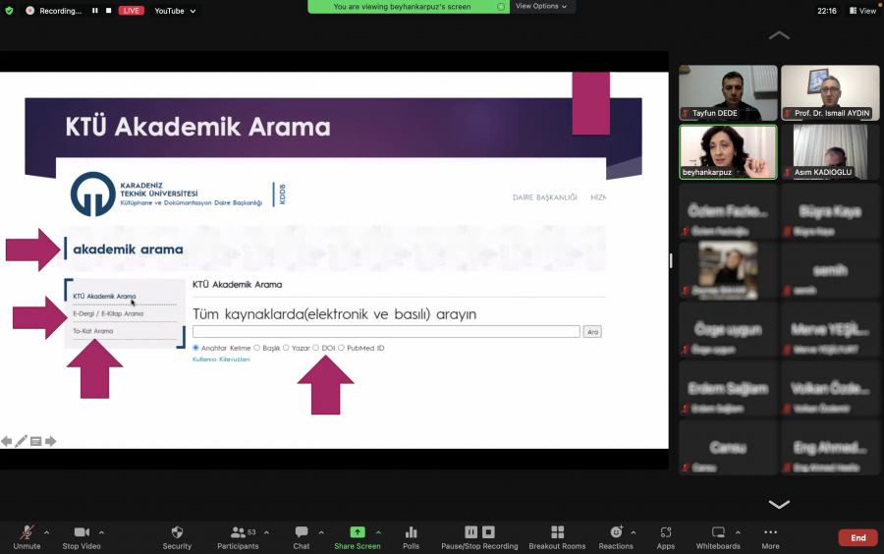Image resolution: width=884 pixels, height=554 pixels.
Task: Expand the arrow beside Chat
Action: point(321,532)
